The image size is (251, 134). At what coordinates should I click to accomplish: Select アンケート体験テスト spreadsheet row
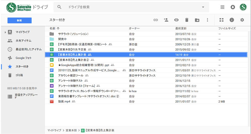pos(71,81)
